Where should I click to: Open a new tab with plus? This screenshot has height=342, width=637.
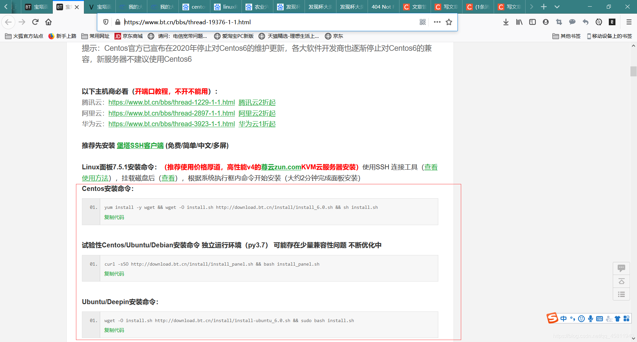point(544,7)
